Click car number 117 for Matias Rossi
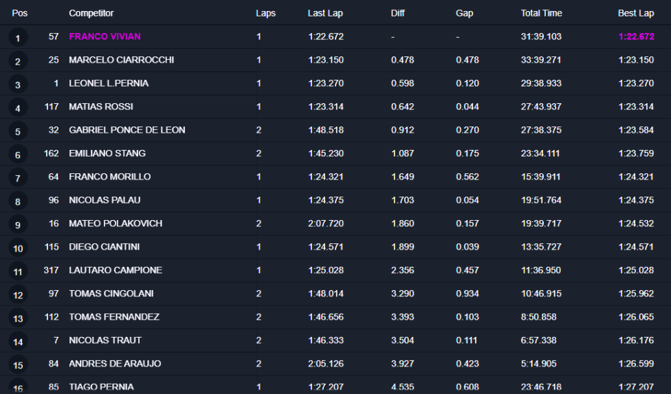This screenshot has height=394, width=671. pos(51,107)
